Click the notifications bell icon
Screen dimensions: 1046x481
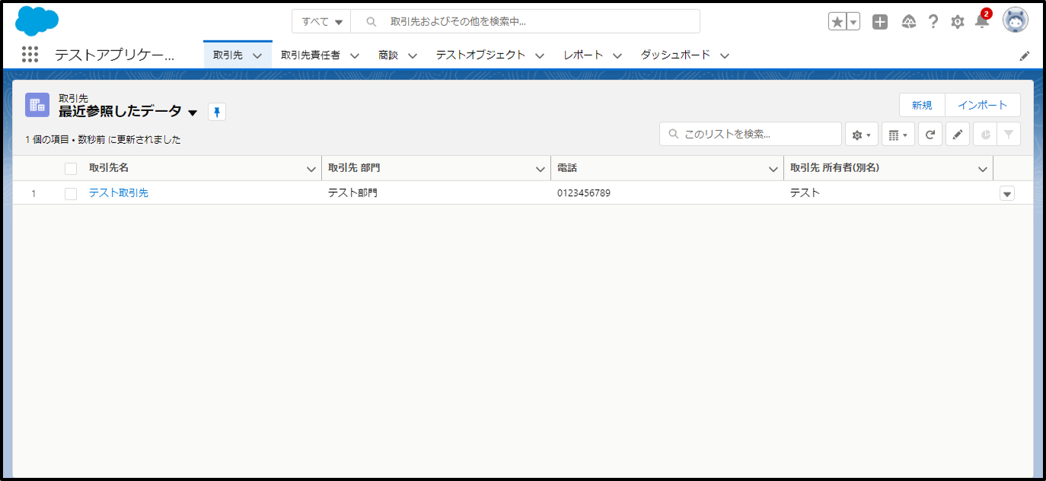tap(982, 22)
